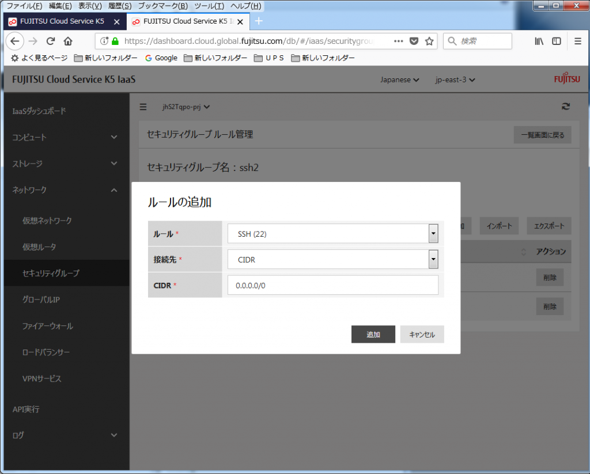Toggle the browser sidebar icon
Viewport: 590px width, 474px height.
pyautogui.click(x=557, y=41)
